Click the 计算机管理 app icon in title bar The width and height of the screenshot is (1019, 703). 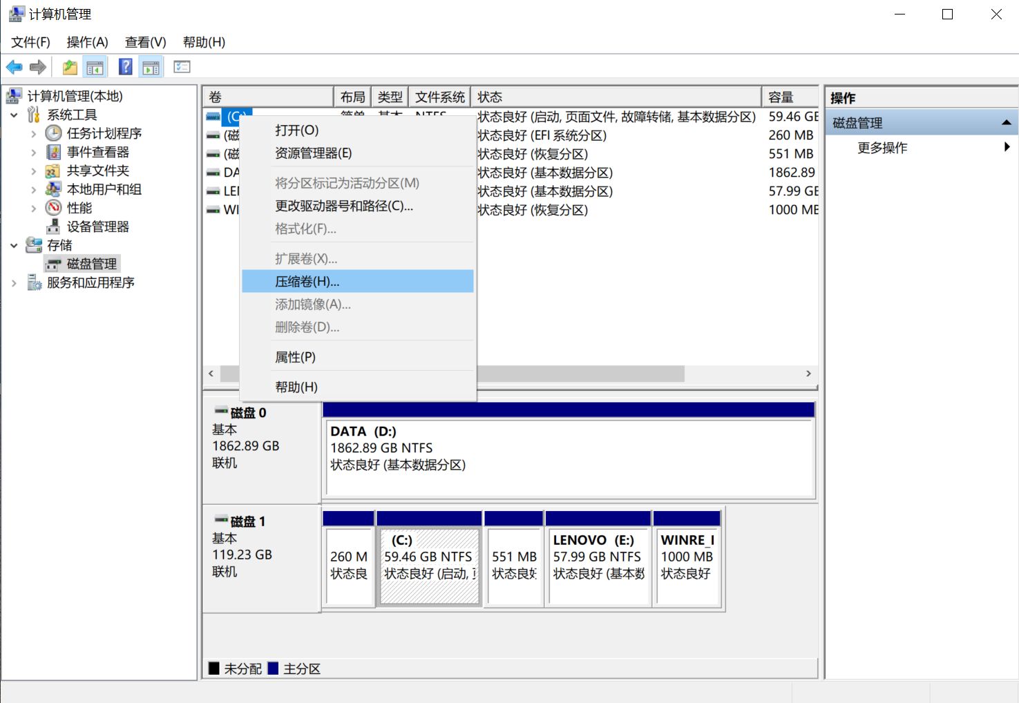17,14
